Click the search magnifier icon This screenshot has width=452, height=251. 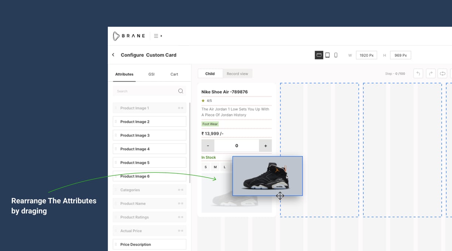(181, 91)
